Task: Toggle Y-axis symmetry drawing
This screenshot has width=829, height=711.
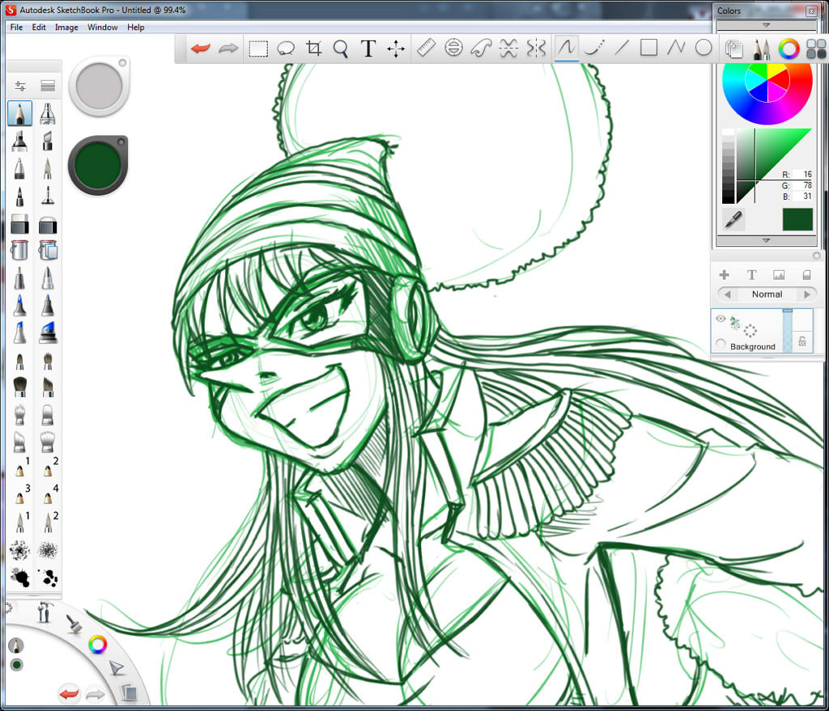Action: [x=536, y=48]
